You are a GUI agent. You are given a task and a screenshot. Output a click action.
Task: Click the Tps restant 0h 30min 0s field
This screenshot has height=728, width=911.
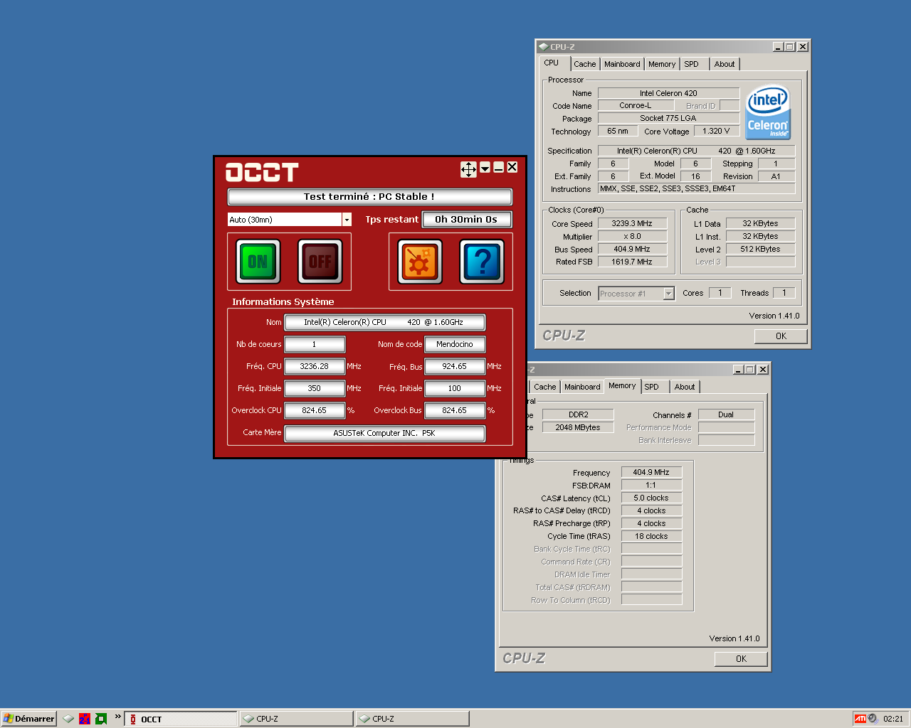(466, 220)
